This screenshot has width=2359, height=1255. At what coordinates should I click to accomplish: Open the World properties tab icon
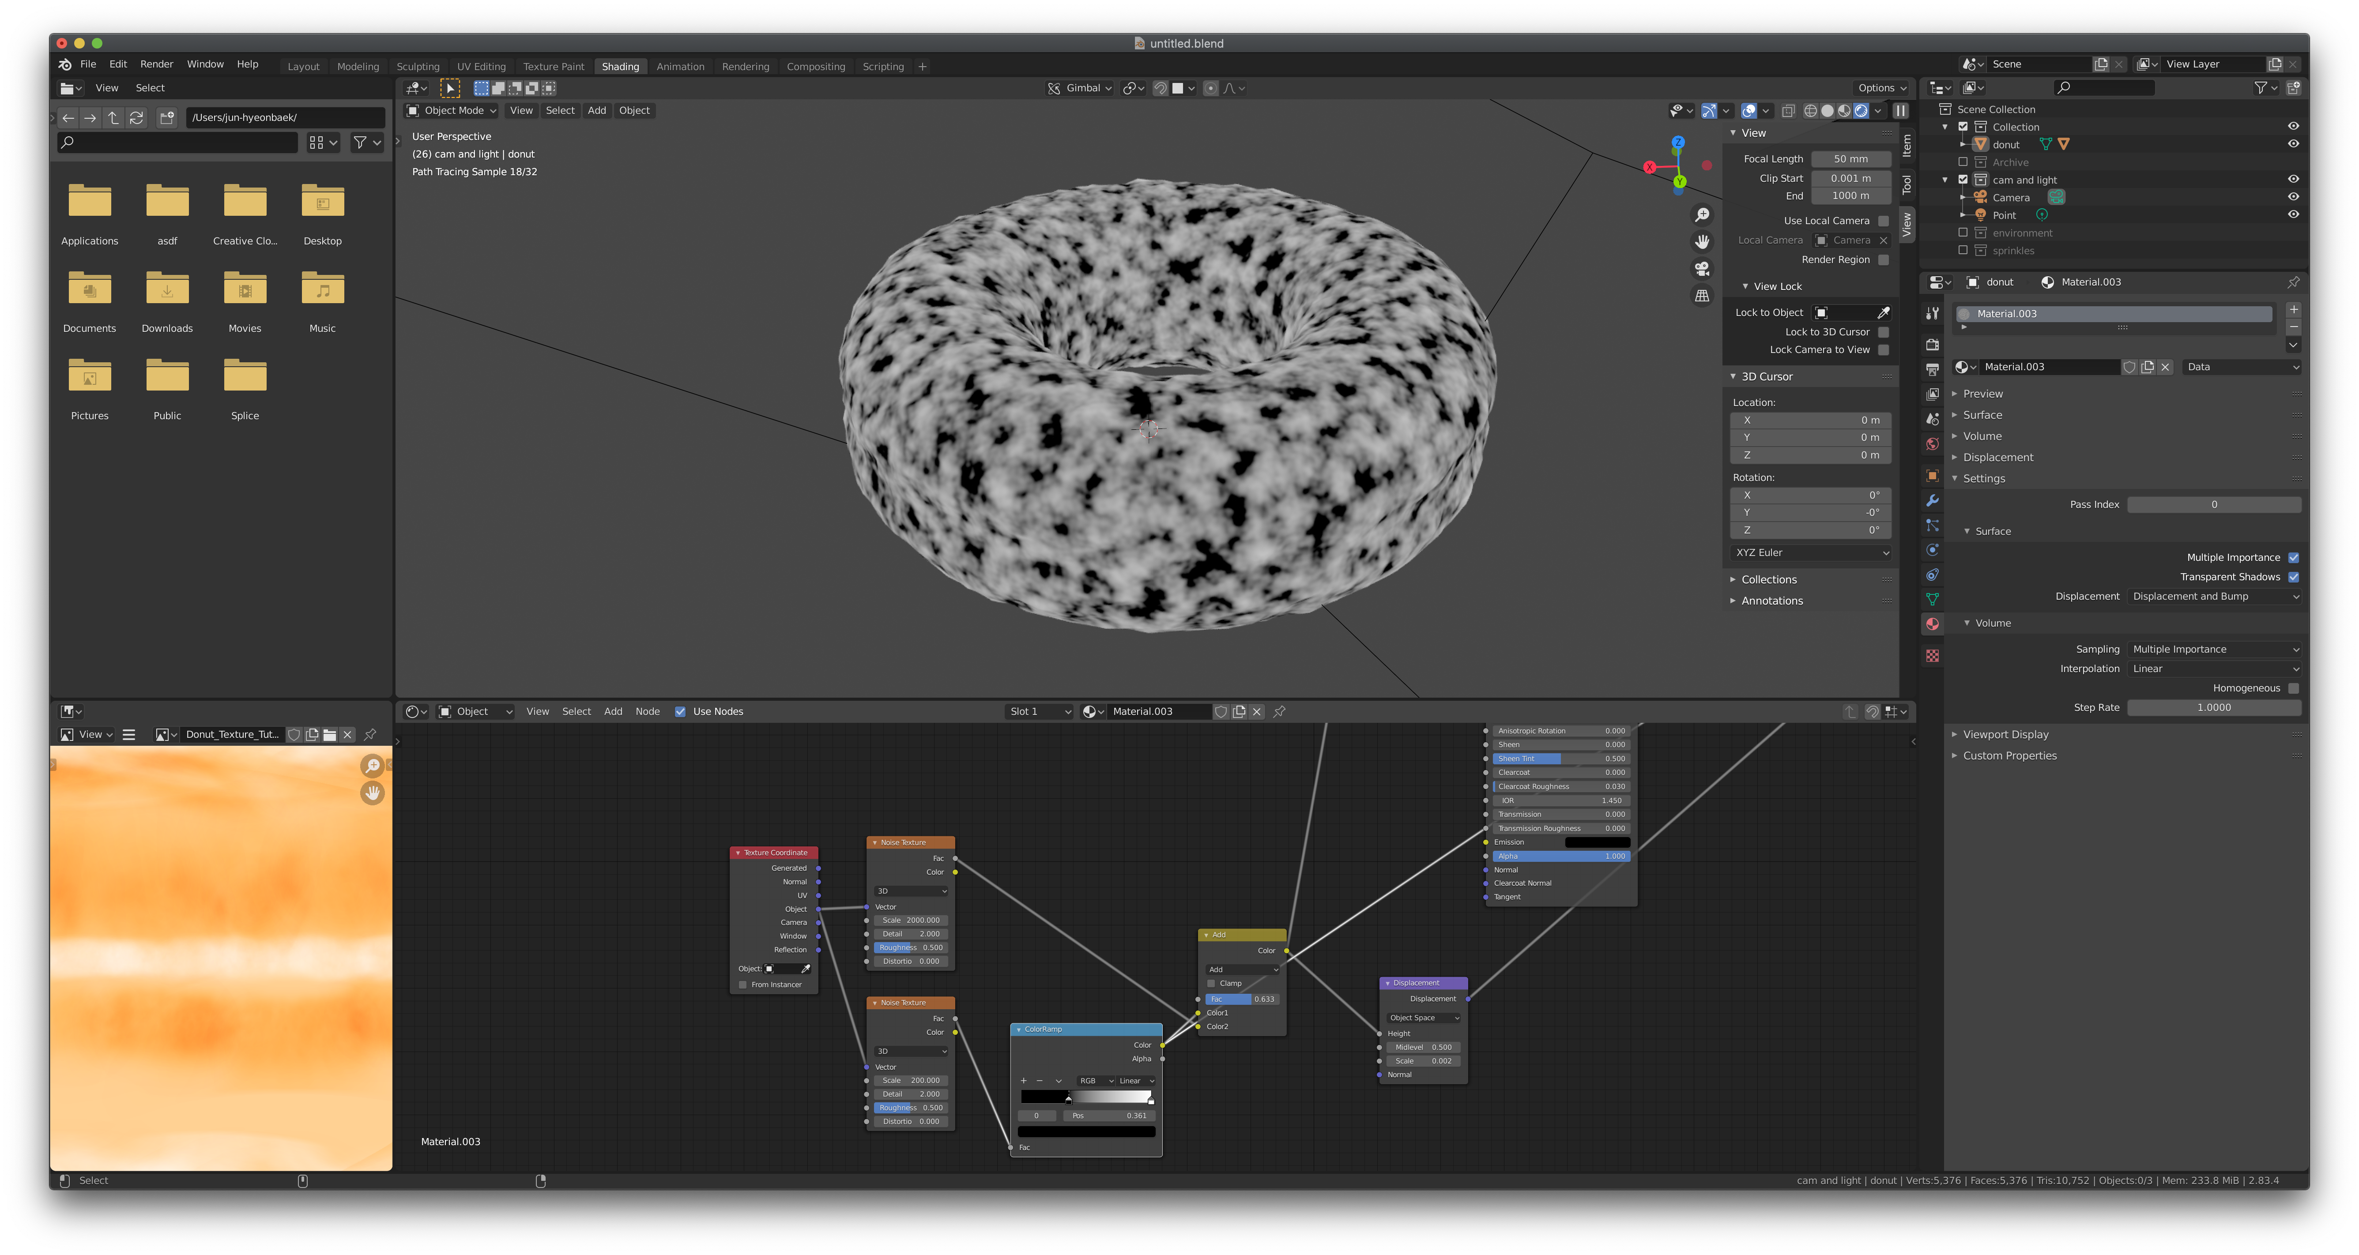pos(1932,444)
